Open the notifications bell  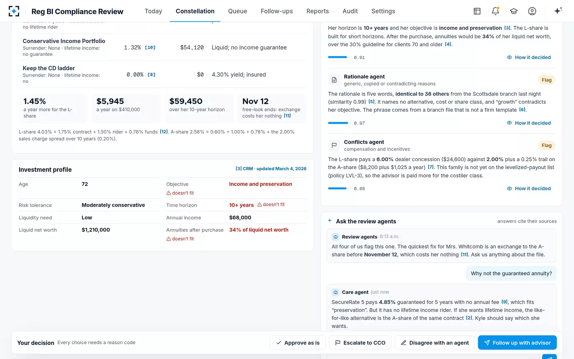[495, 11]
